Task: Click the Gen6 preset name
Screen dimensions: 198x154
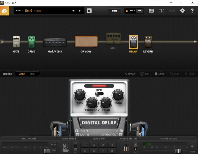Action: coord(28,11)
